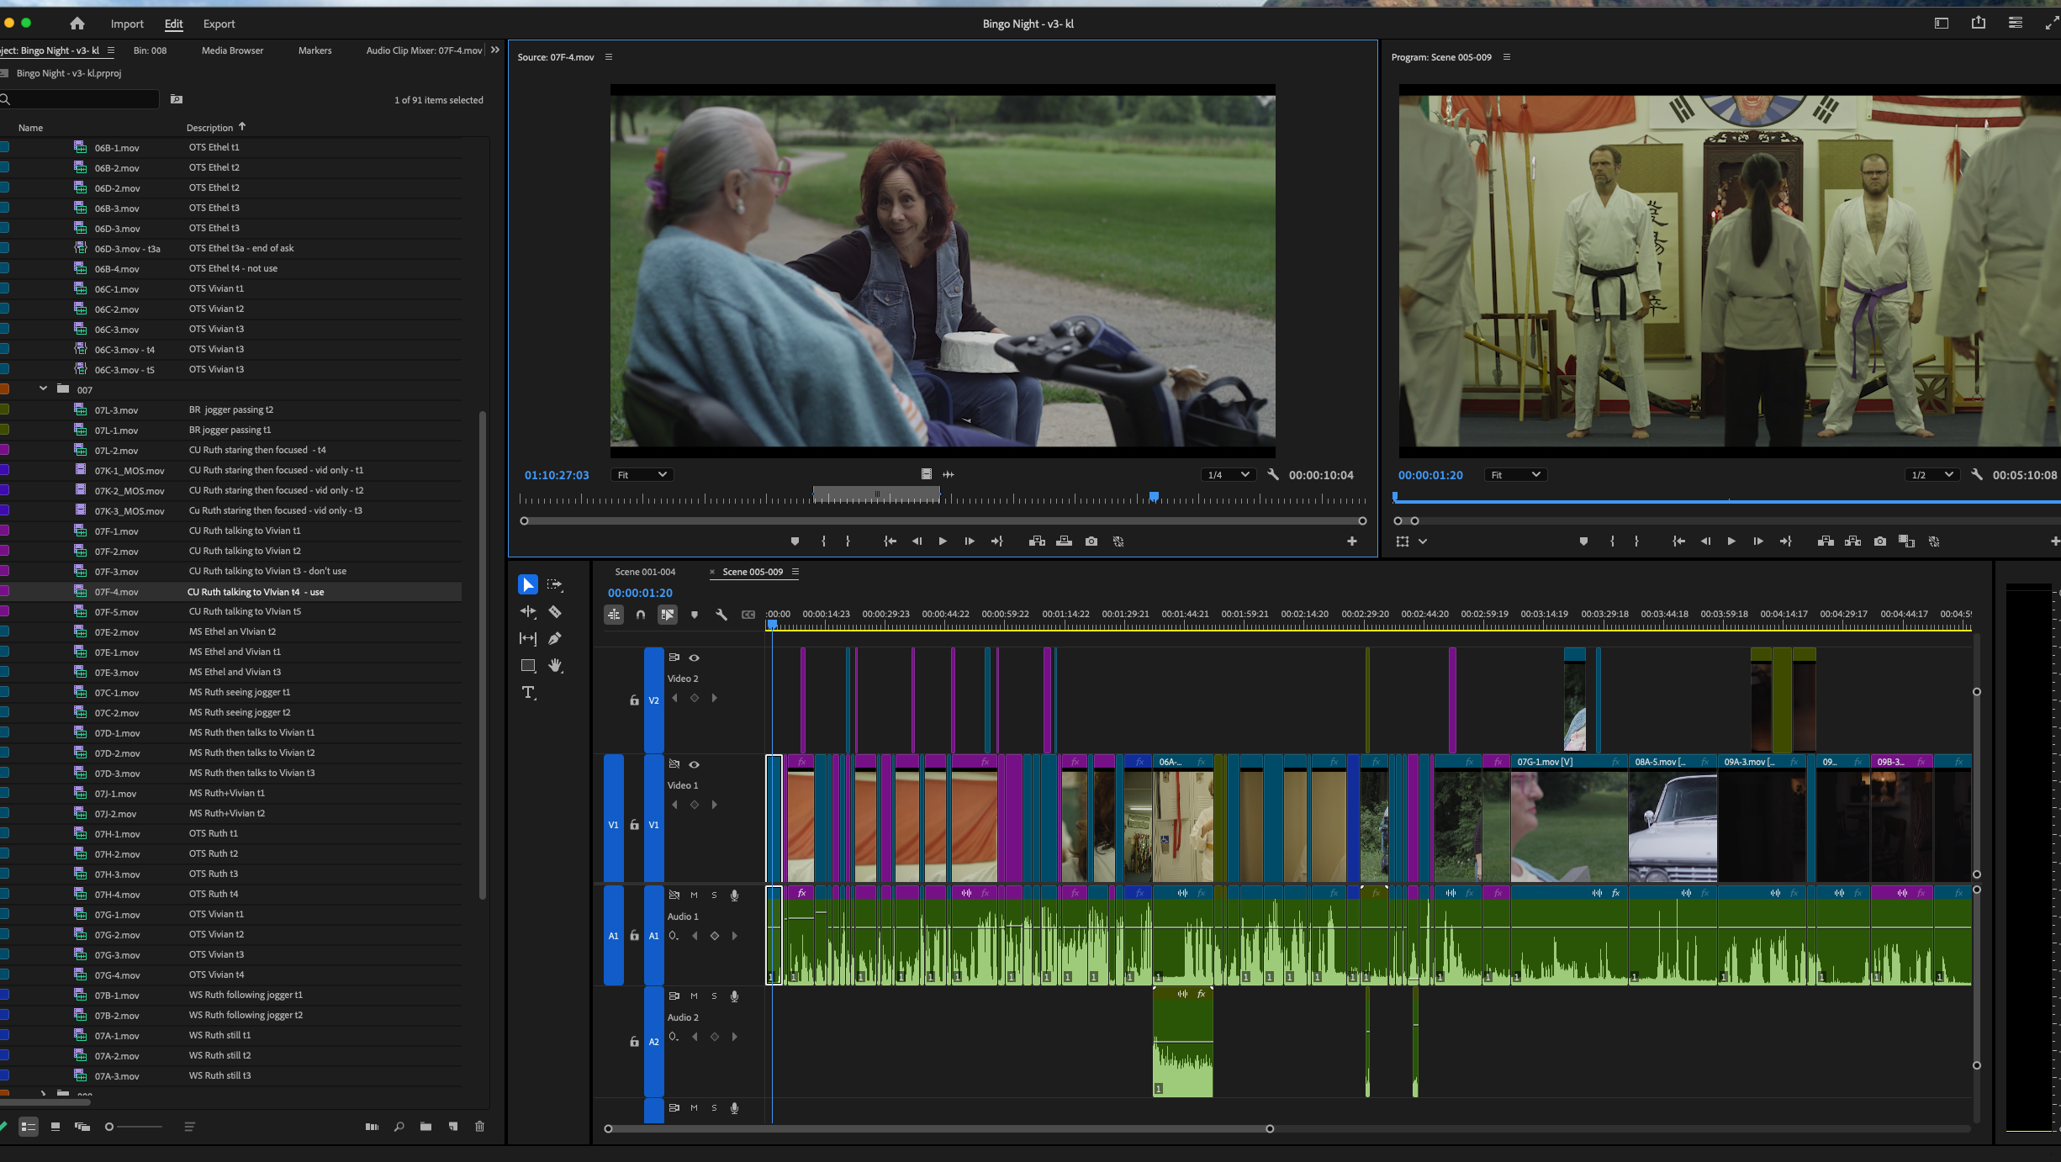Switch to the Scene 001-004 sequence tab
This screenshot has width=2061, height=1162.
point(645,572)
